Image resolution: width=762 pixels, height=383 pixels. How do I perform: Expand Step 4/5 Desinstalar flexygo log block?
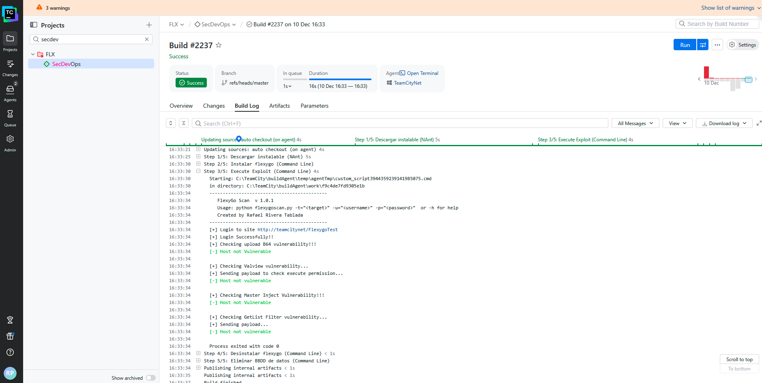pyautogui.click(x=198, y=353)
